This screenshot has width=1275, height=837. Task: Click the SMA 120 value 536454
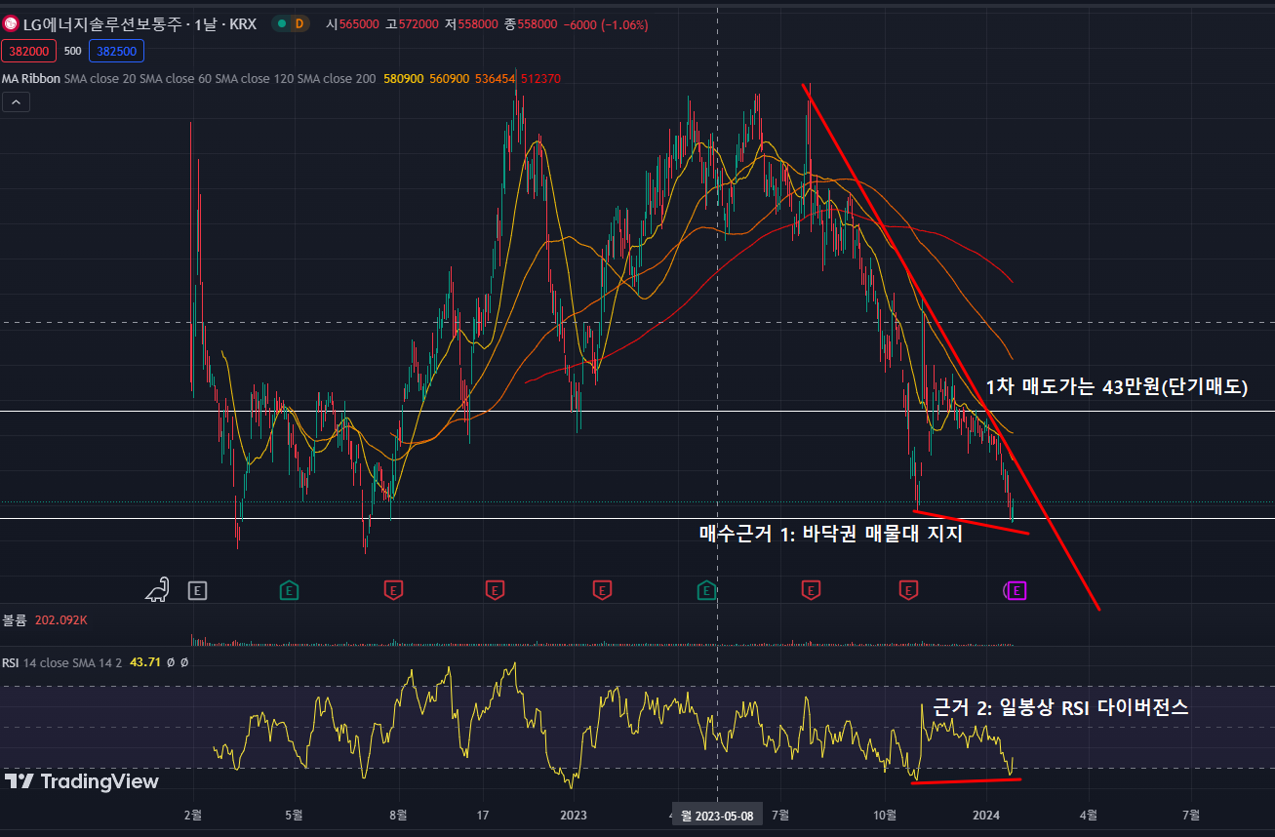coord(495,78)
